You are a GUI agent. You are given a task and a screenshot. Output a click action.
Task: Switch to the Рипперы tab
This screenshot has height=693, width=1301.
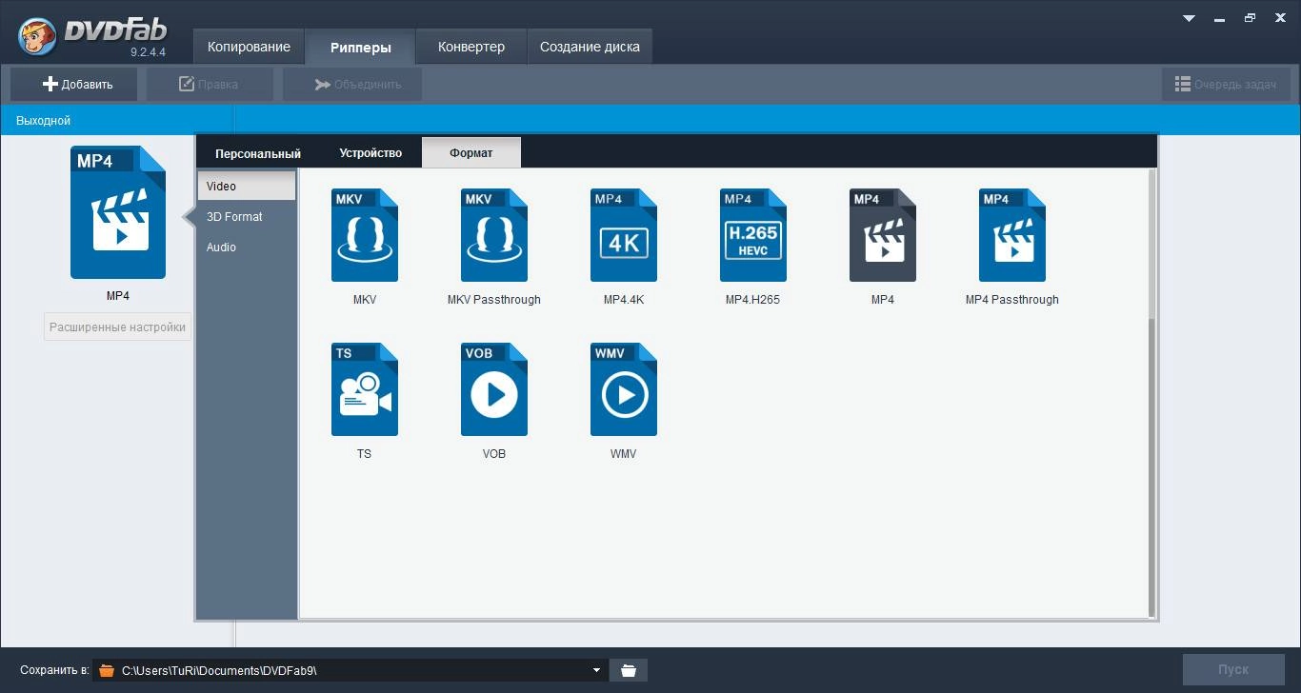(x=360, y=48)
